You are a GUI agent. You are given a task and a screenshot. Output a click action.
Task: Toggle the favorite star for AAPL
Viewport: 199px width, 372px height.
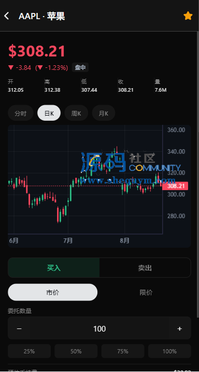(188, 16)
